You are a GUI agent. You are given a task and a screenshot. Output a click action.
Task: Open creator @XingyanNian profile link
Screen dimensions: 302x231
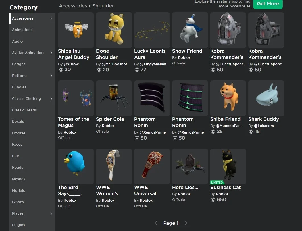153,64
